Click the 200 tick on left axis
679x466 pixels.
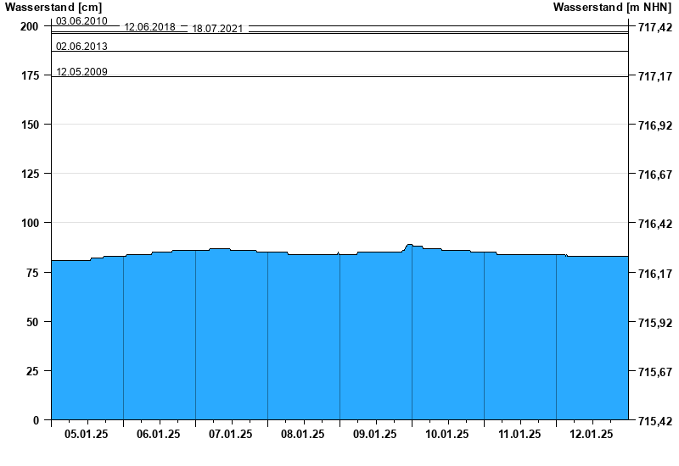click(30, 26)
